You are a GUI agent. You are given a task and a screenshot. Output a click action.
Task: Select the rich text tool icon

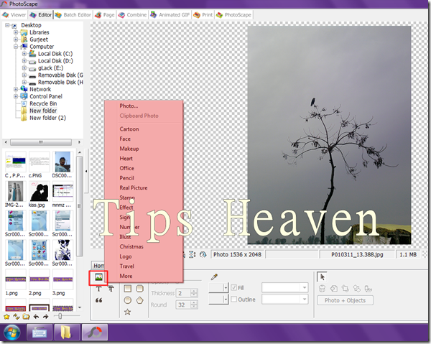coord(111,289)
